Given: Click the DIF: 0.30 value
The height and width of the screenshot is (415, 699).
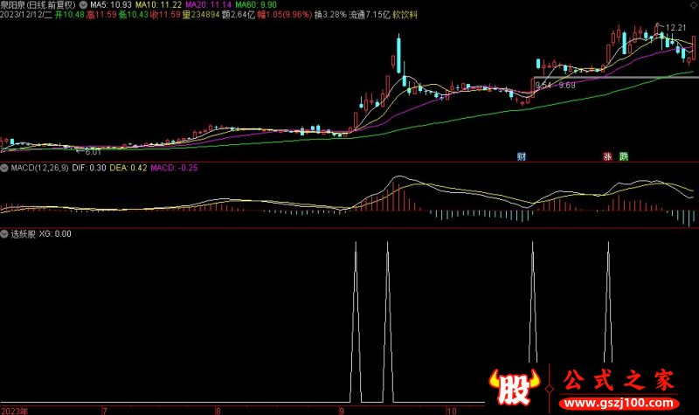Looking at the screenshot, I should 89,168.
